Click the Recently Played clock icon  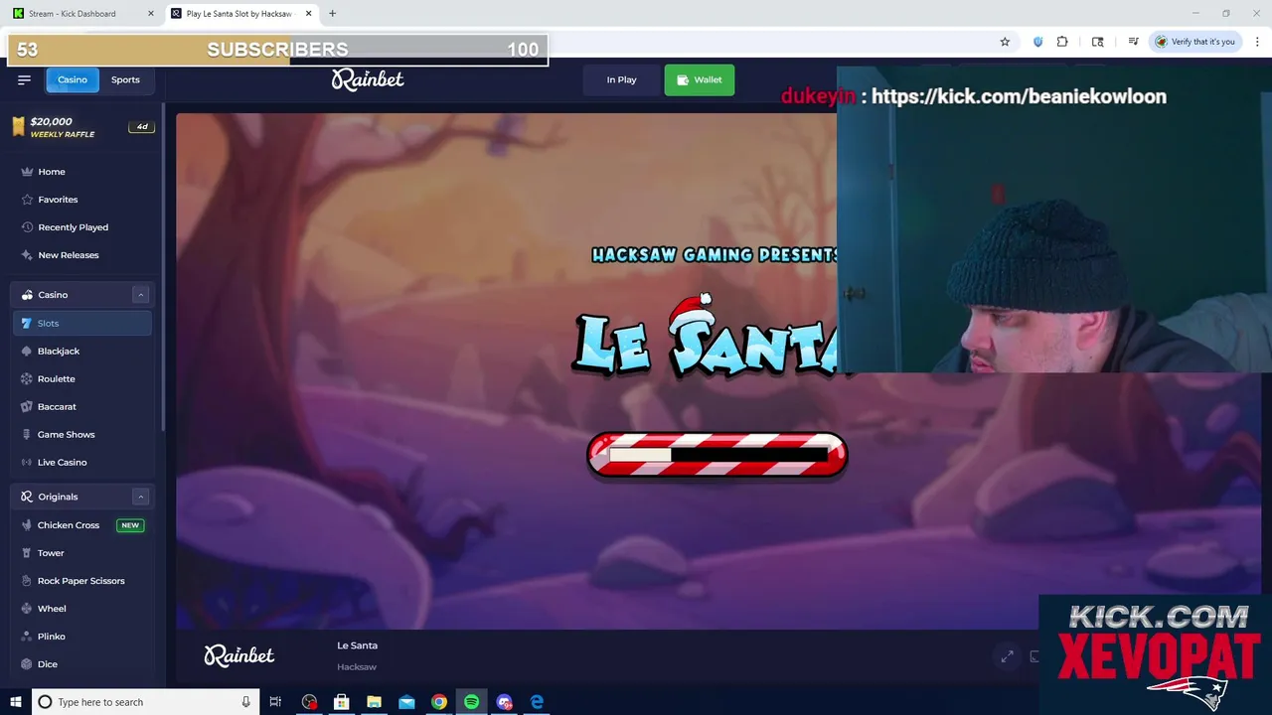tap(27, 227)
